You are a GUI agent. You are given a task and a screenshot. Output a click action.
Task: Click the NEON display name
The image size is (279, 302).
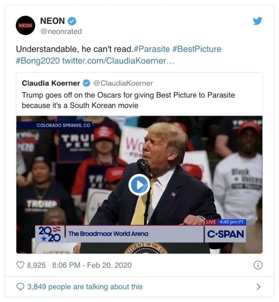pos(52,21)
